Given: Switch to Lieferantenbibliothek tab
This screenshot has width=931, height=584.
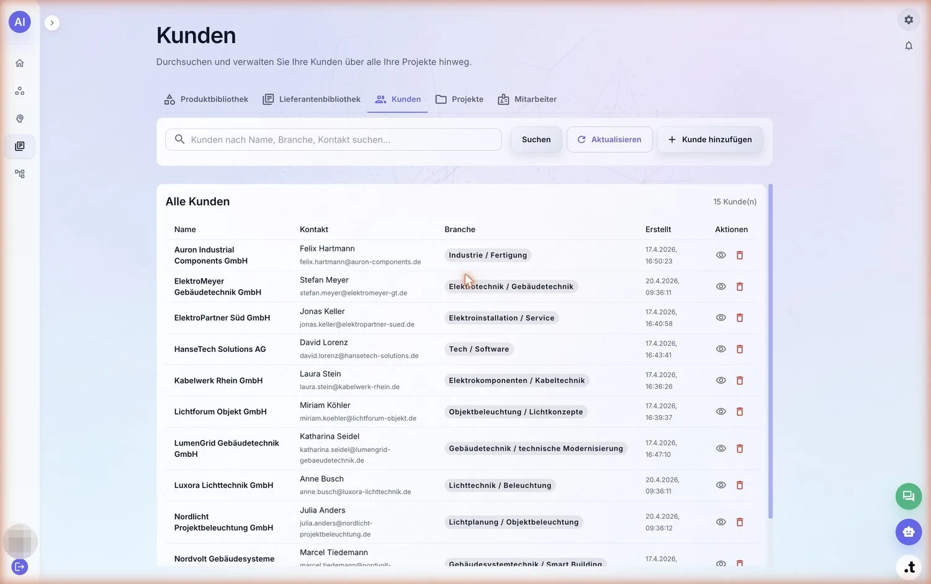Looking at the screenshot, I should pyautogui.click(x=312, y=99).
